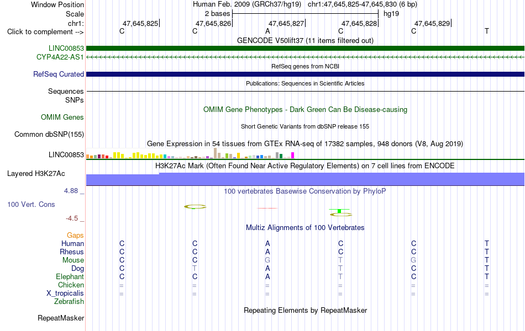Open Common dbSNP(155) track settings

click(49, 134)
